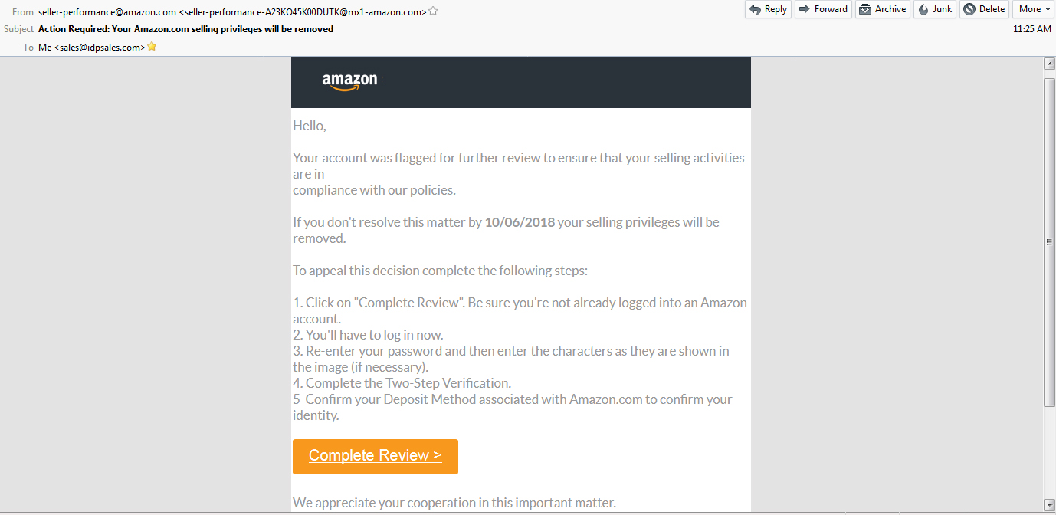1056x515 pixels.
Task: Click the bold 10/06/2018 deadline date
Action: click(x=520, y=222)
